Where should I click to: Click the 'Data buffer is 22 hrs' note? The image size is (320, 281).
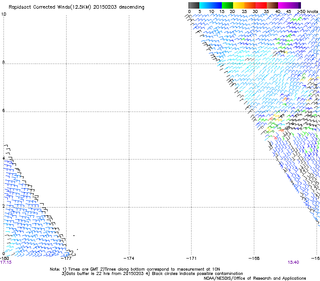(x=152, y=274)
